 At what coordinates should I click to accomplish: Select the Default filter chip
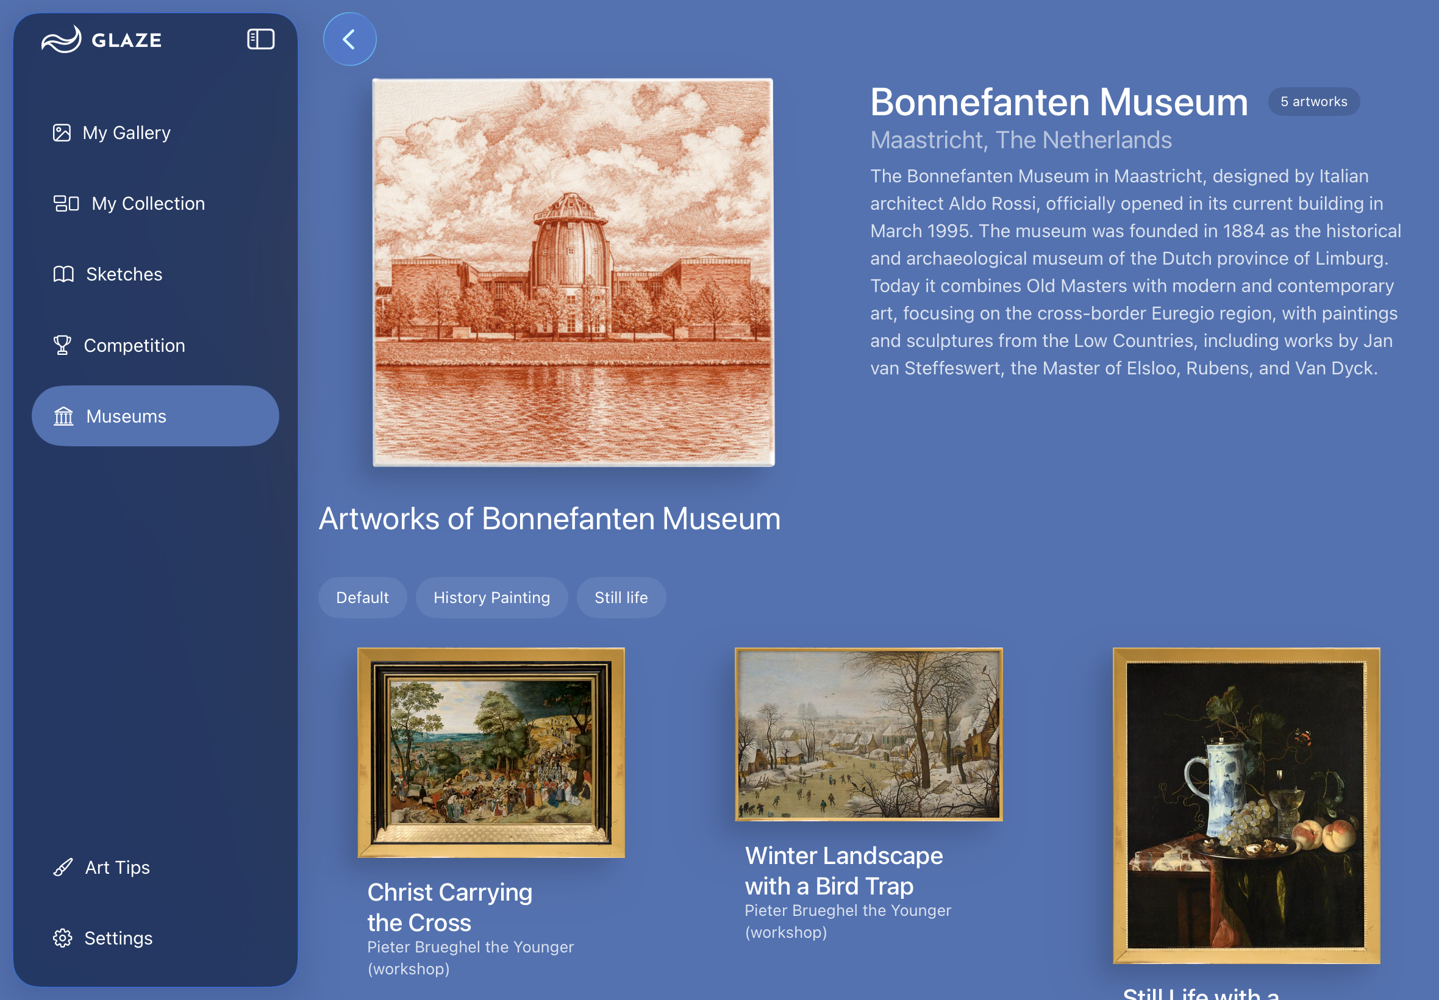(362, 598)
